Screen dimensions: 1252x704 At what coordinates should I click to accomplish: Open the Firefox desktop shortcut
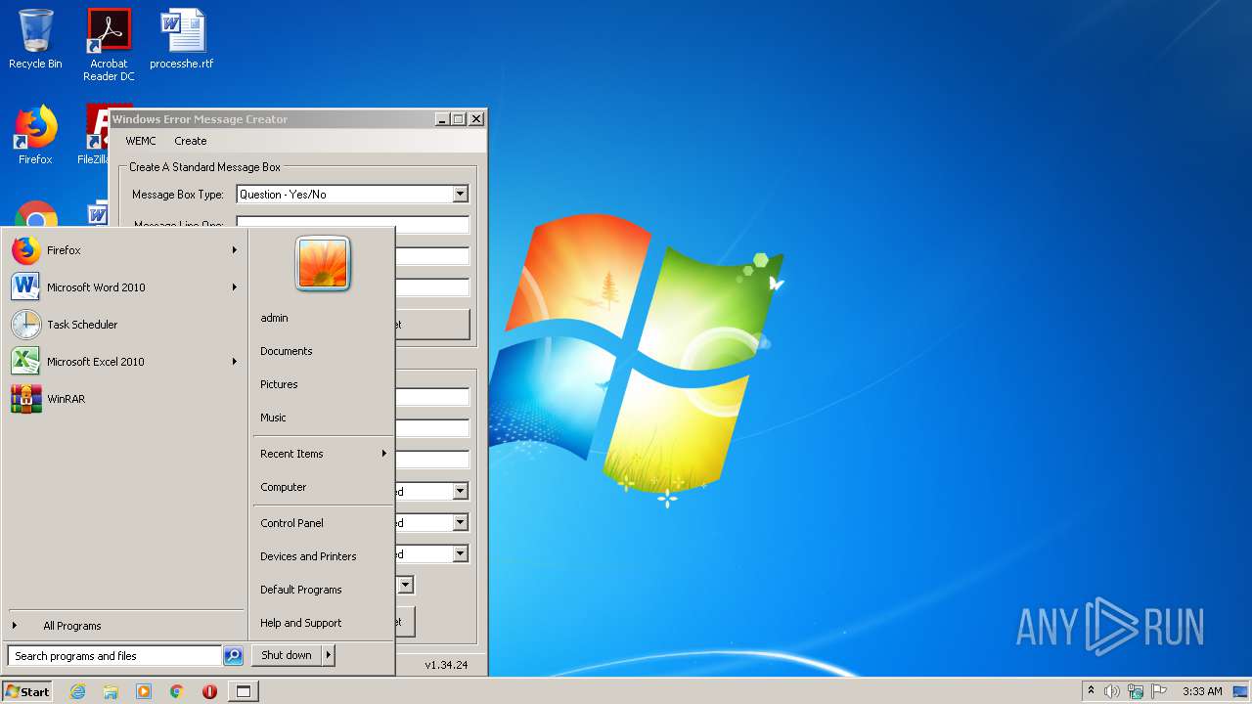35,134
